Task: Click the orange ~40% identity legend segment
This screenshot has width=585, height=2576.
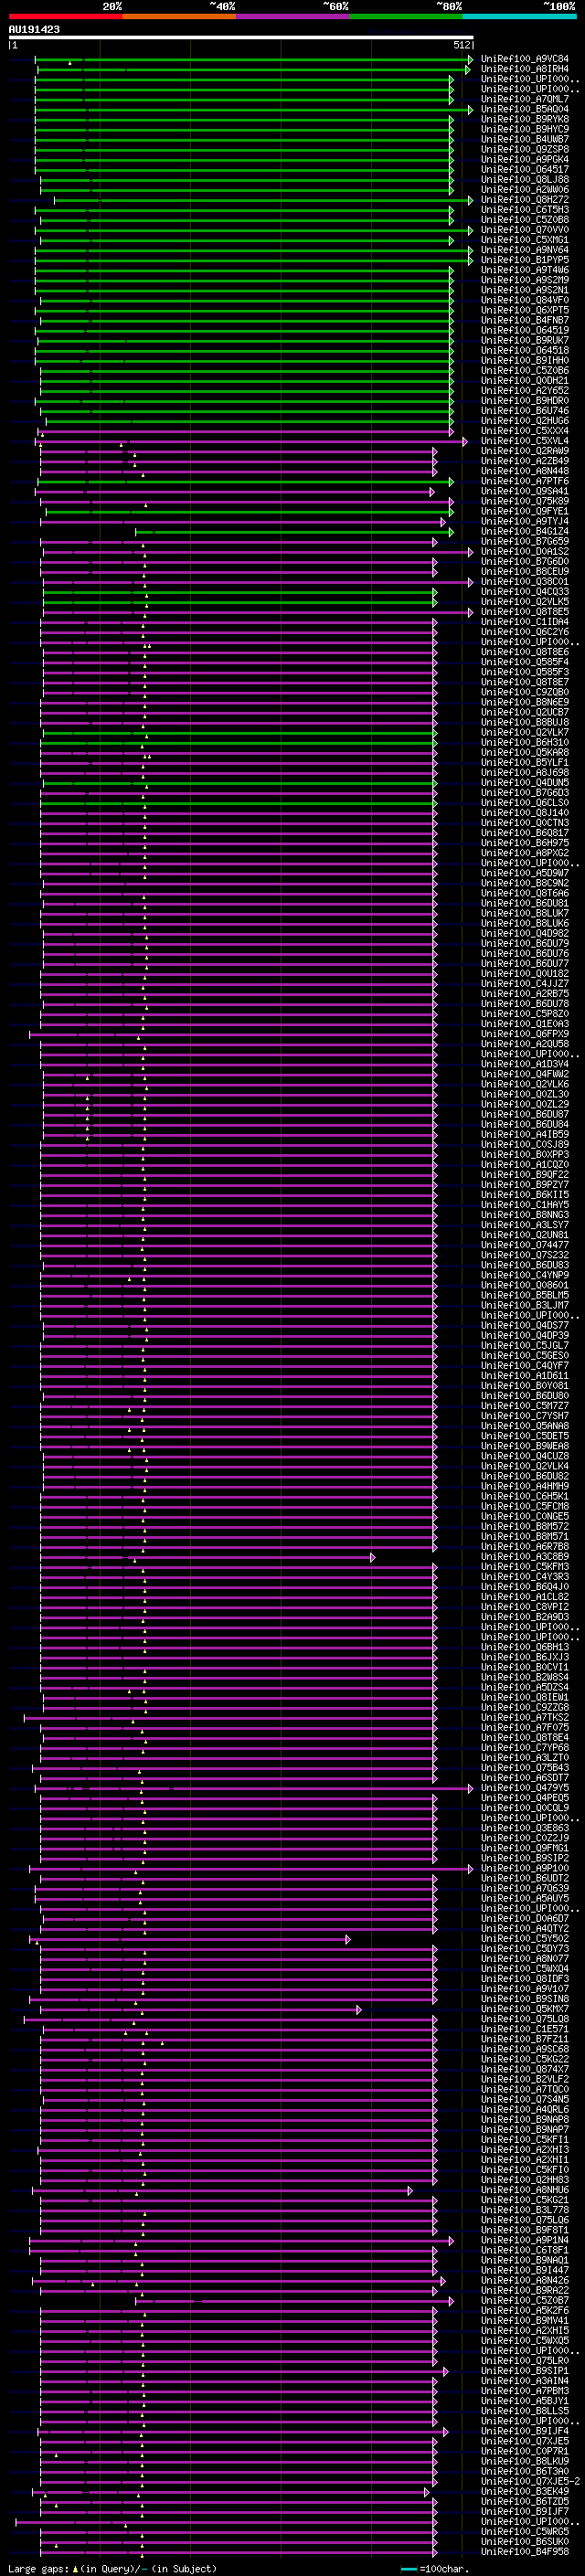Action: coord(180,15)
